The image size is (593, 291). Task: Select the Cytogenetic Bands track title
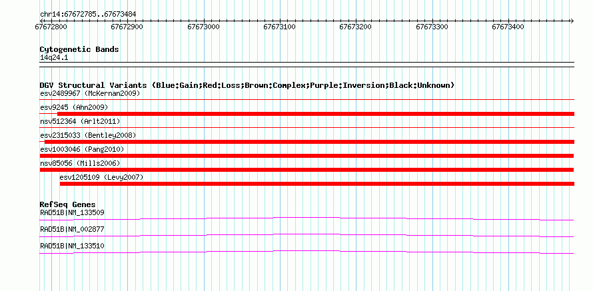(79, 49)
